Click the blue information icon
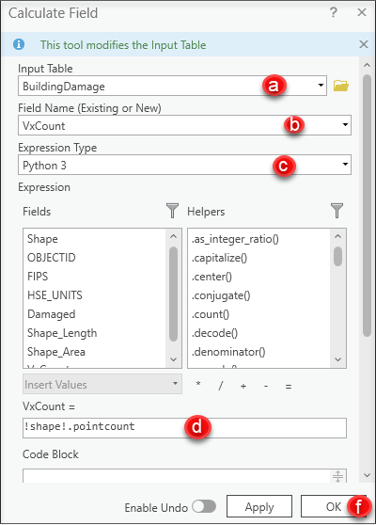Screen dimensions: 376x525 (19, 44)
